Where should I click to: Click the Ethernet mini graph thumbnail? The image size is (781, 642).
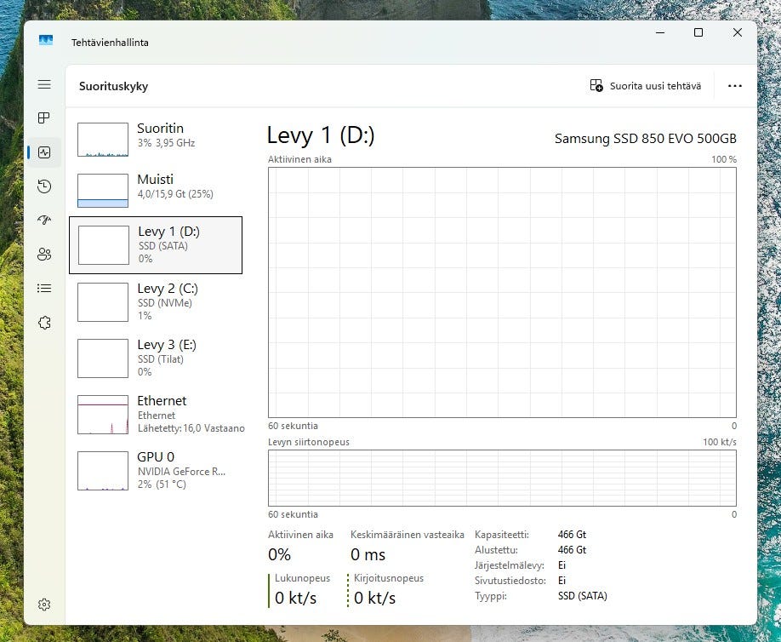pyautogui.click(x=103, y=415)
